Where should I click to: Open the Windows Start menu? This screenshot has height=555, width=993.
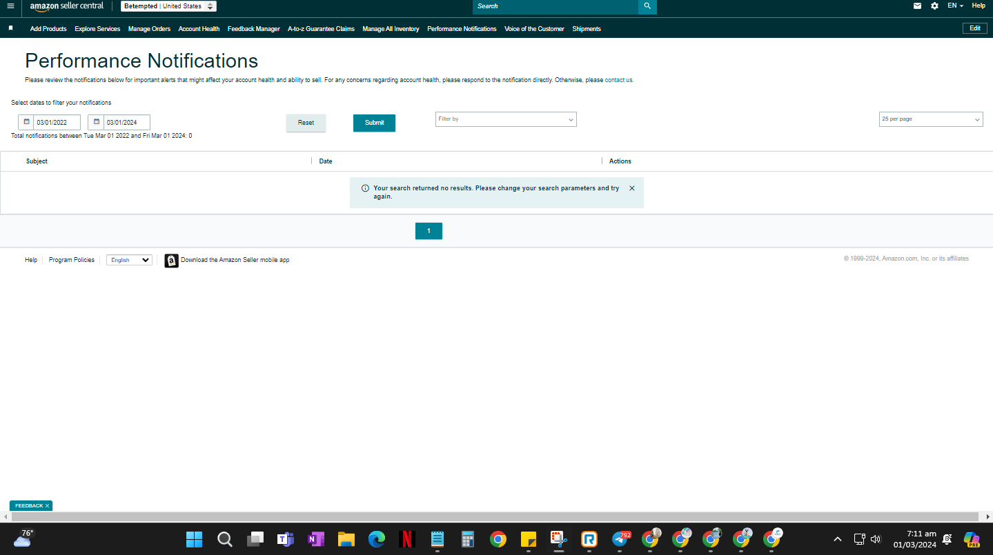coord(195,539)
